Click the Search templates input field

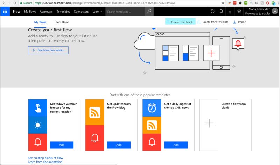[x=125, y=12]
